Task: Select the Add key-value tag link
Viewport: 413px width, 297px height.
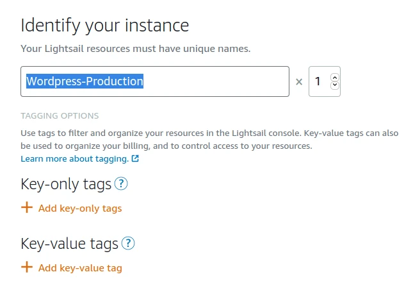Action: [x=80, y=268]
